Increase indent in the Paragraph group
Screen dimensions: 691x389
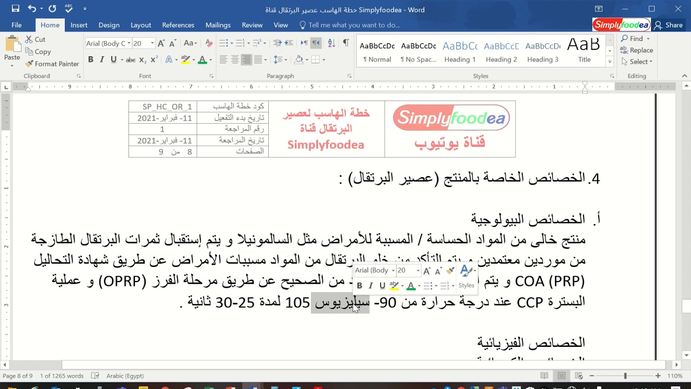[290, 43]
